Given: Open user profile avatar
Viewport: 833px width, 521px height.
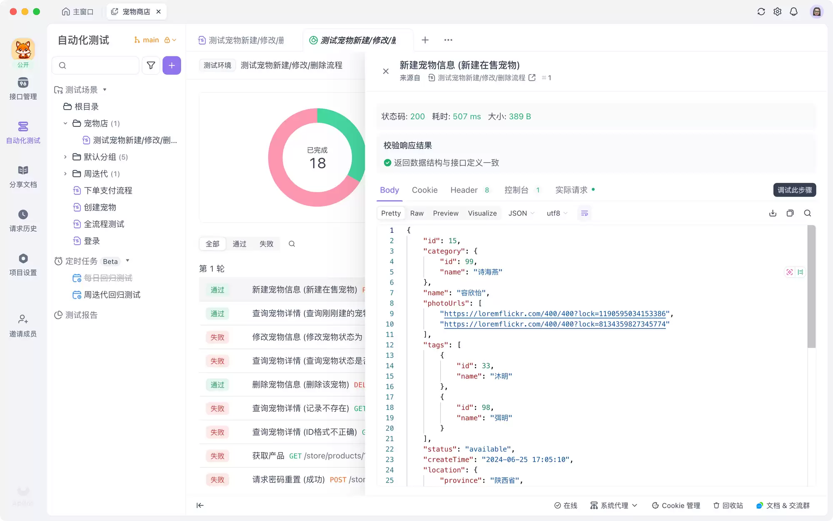Looking at the screenshot, I should click(x=816, y=12).
